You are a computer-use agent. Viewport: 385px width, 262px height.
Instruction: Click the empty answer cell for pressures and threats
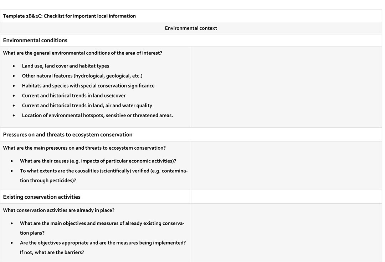pos(286,165)
